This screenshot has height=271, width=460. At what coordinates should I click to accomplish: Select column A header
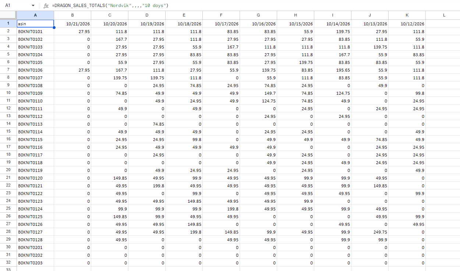pos(35,15)
